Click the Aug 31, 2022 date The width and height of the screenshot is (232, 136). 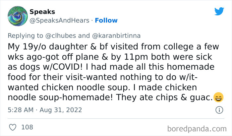click(61, 110)
